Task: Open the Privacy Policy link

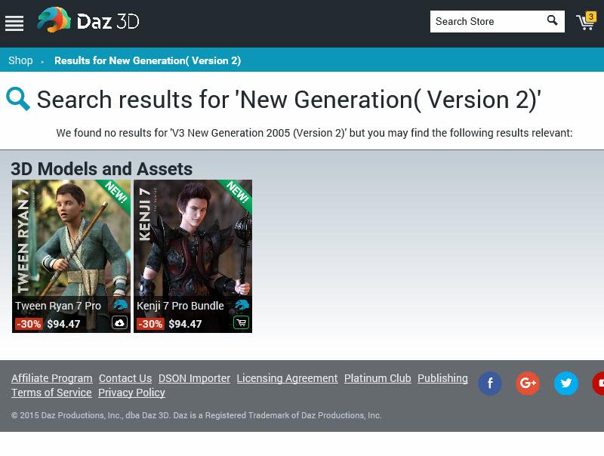Action: (x=131, y=393)
